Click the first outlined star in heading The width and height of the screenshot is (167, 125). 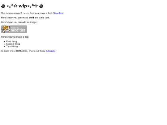click(x=15, y=6)
